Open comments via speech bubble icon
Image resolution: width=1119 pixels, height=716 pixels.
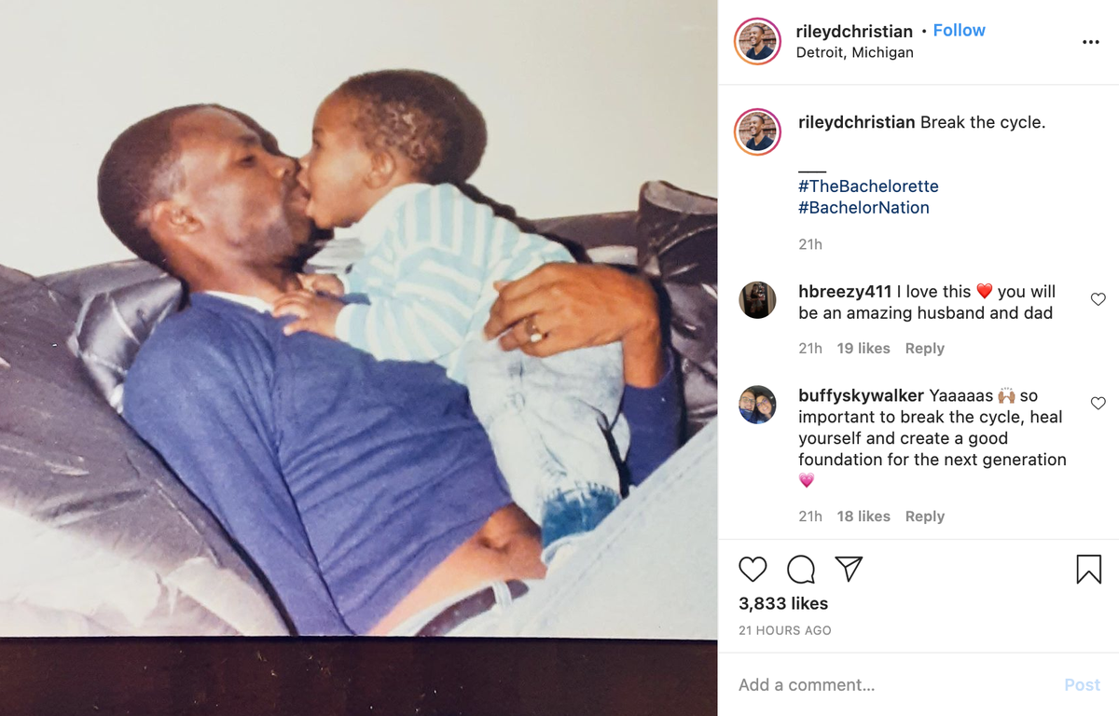pyautogui.click(x=801, y=569)
